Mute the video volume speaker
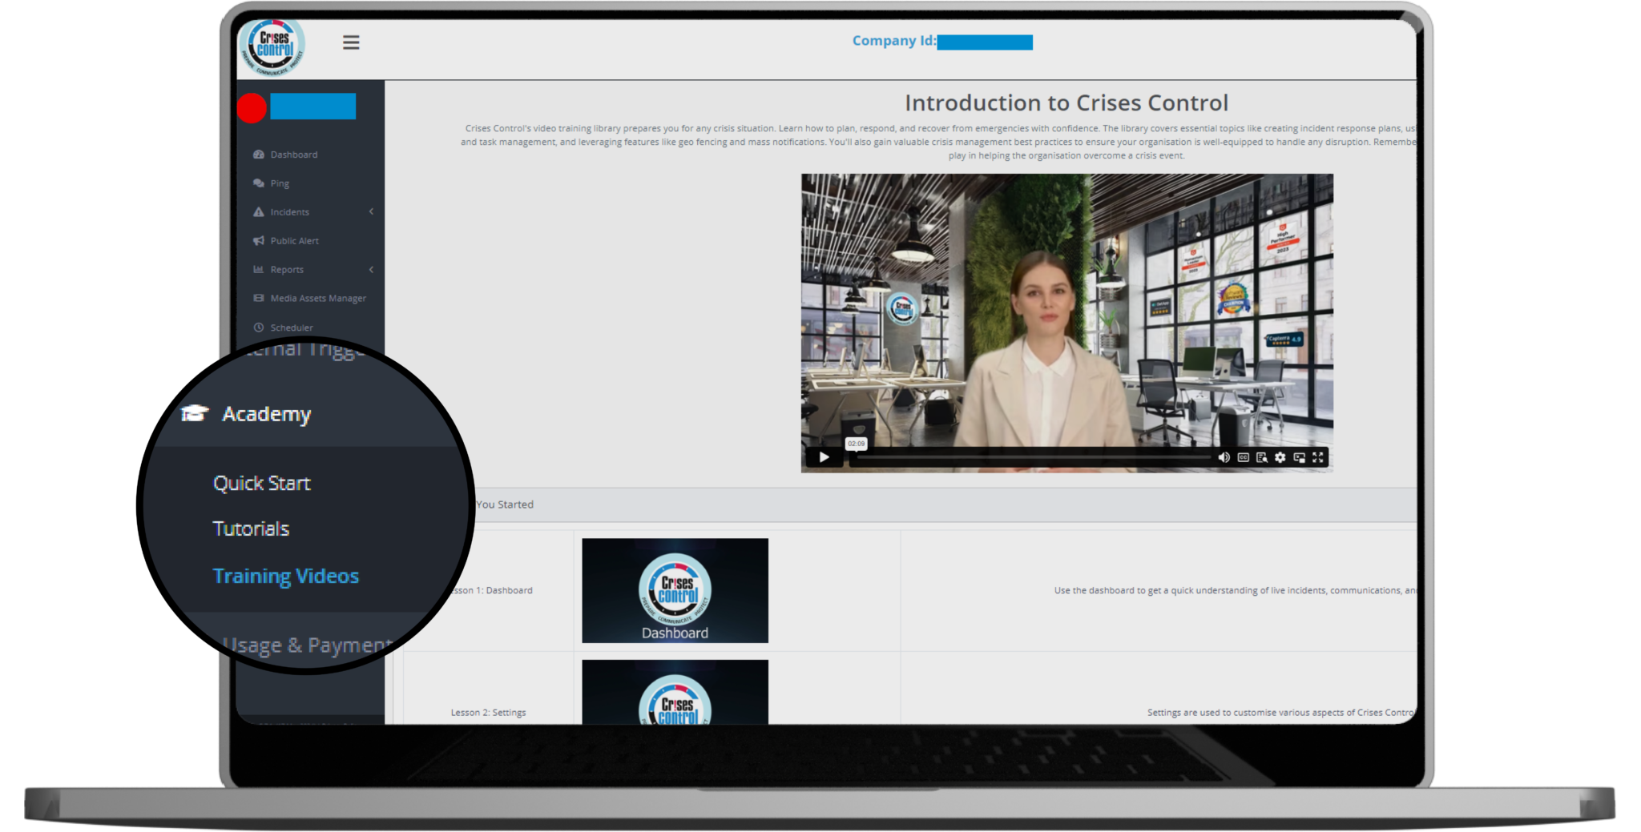Screen dimensions: 1641x832 coord(1224,457)
